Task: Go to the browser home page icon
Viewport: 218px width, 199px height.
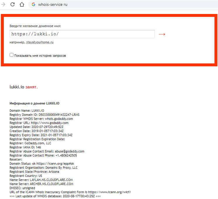Action: [22, 4]
